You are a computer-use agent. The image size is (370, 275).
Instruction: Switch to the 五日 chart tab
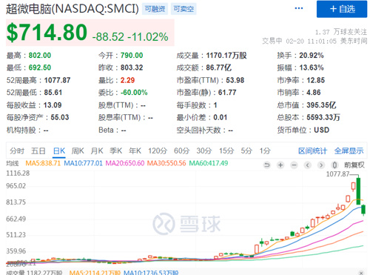[x=38, y=150]
